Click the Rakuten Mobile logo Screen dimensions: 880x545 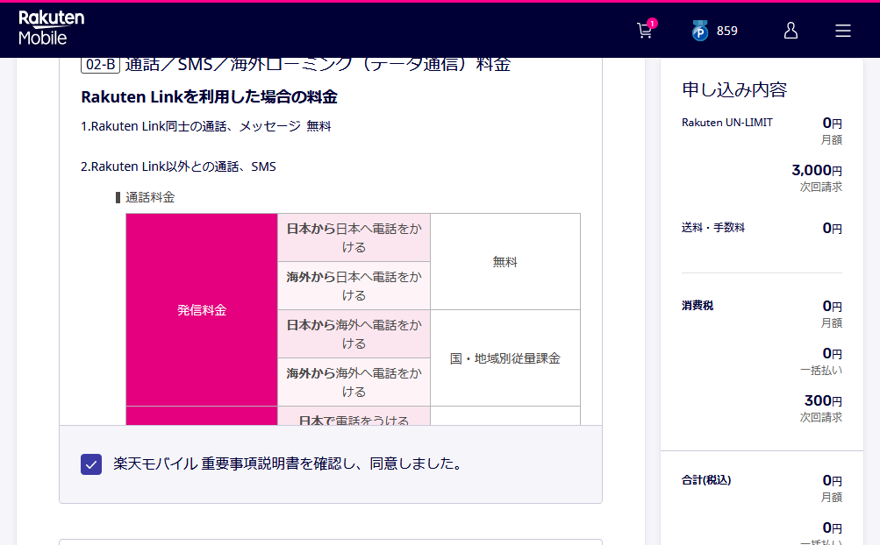pos(51,28)
